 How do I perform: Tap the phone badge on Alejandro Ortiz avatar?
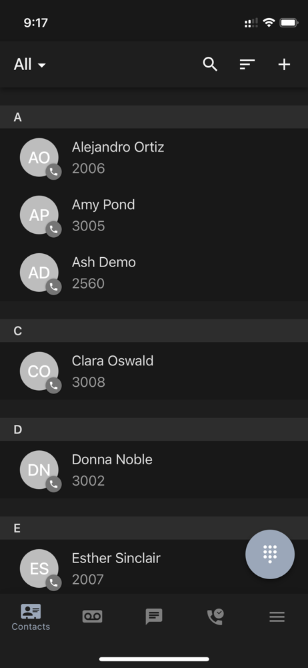click(x=53, y=172)
